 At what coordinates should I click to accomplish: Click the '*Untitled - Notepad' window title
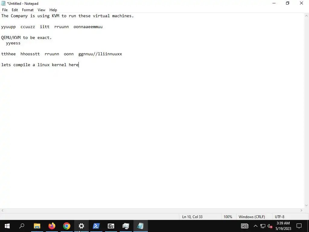click(22, 4)
